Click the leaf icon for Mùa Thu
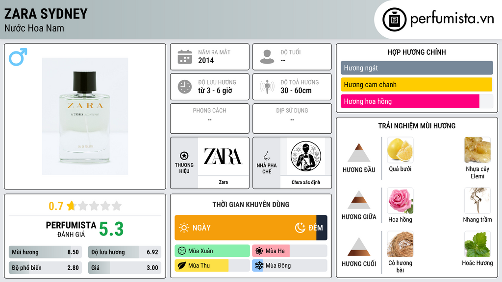Screen dimensions: 502x282 click(182, 265)
